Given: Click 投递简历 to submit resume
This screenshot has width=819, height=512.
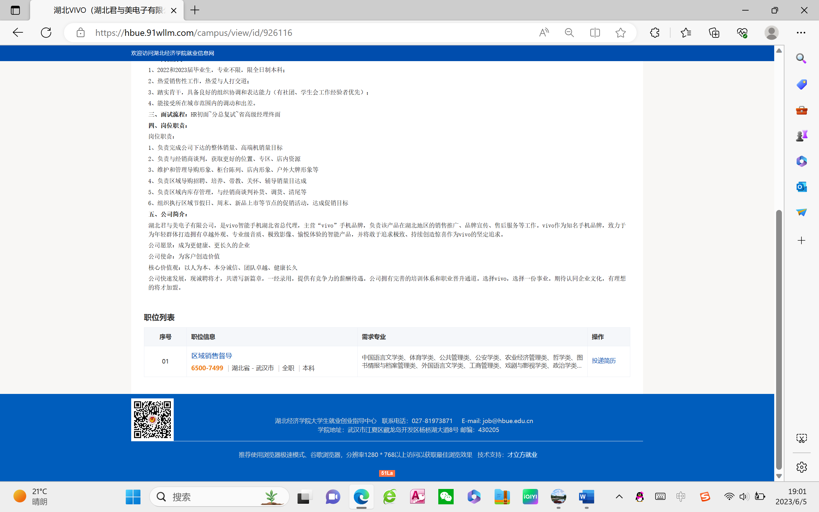Looking at the screenshot, I should click(x=603, y=361).
